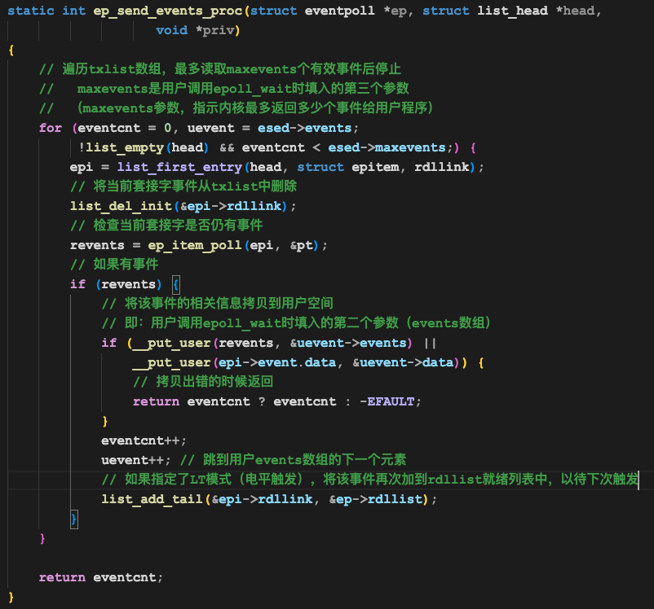Screen dimensions: 654x609
Task: Click the __put_user call copying epi->event.data
Action: [171, 362]
